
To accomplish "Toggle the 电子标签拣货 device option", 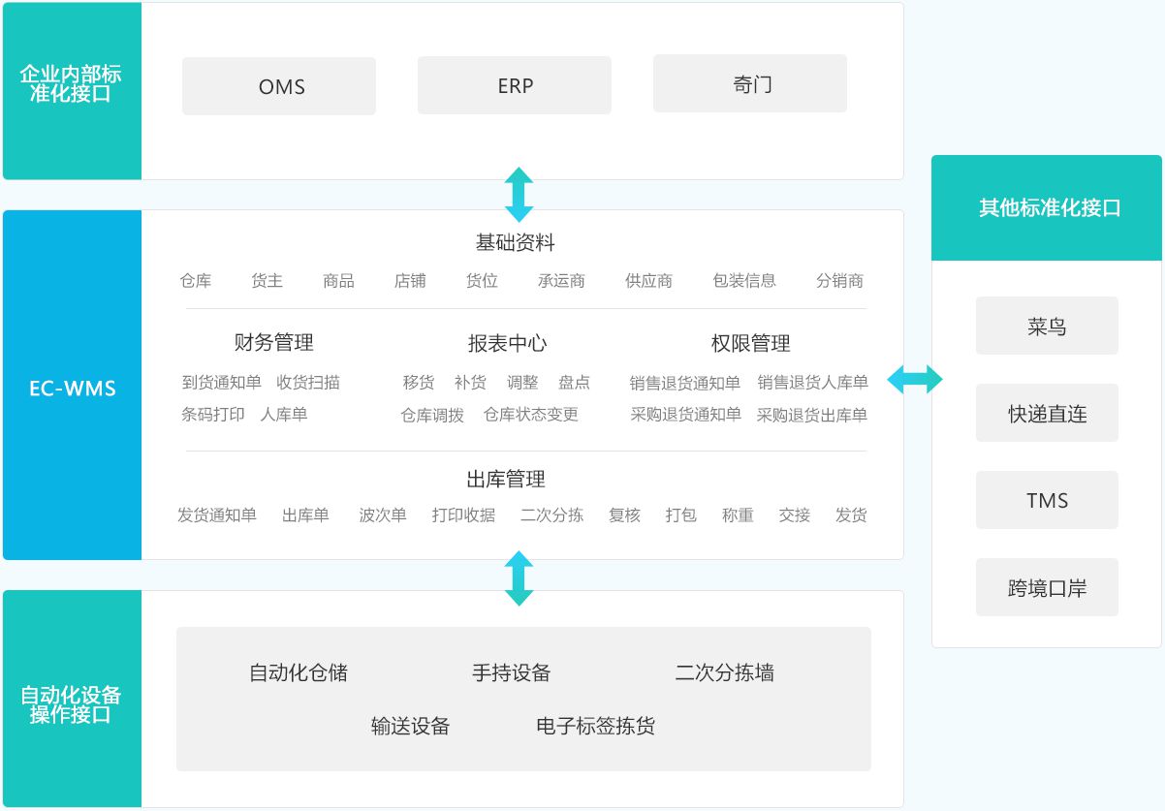I will coord(593,726).
